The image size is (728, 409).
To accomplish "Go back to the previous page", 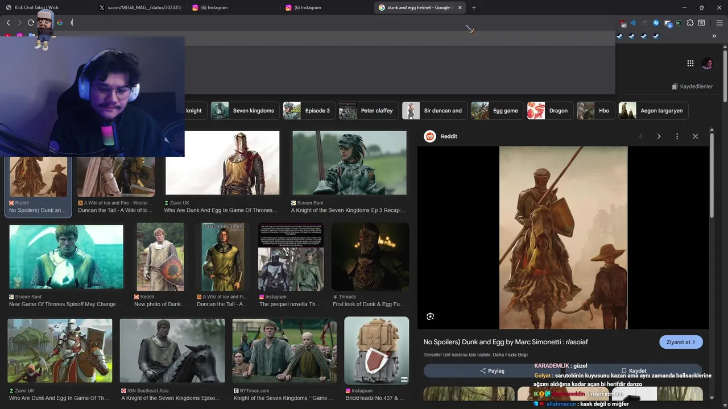I will tap(8, 23).
